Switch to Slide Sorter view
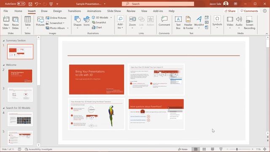 (204, 149)
